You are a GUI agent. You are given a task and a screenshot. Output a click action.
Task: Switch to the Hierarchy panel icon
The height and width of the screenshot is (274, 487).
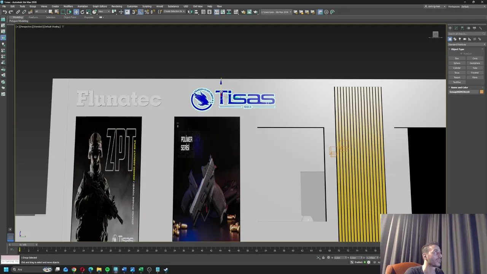click(462, 28)
